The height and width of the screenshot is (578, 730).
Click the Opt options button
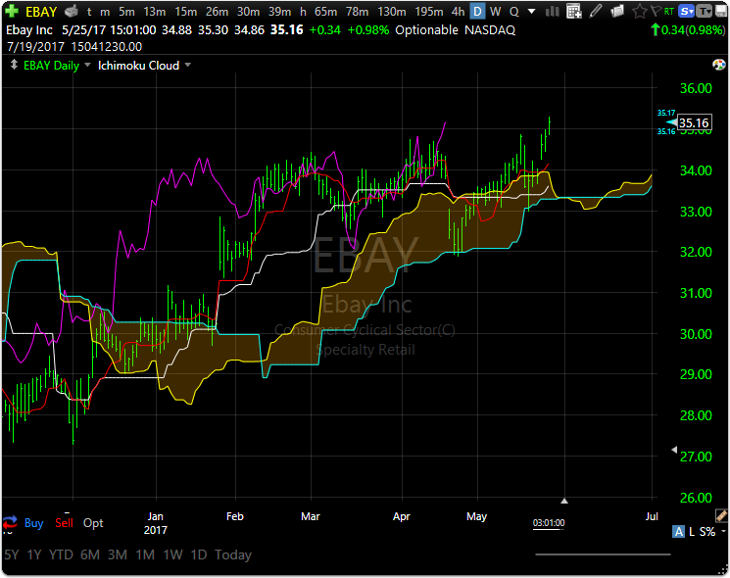pos(93,523)
